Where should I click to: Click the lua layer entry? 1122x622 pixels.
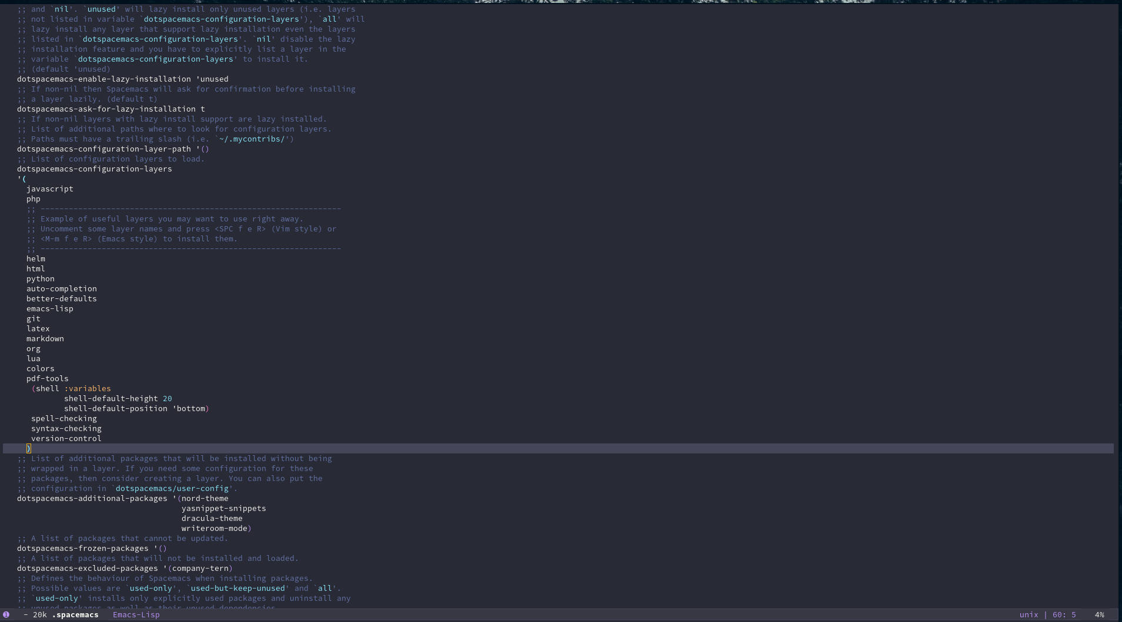point(34,358)
